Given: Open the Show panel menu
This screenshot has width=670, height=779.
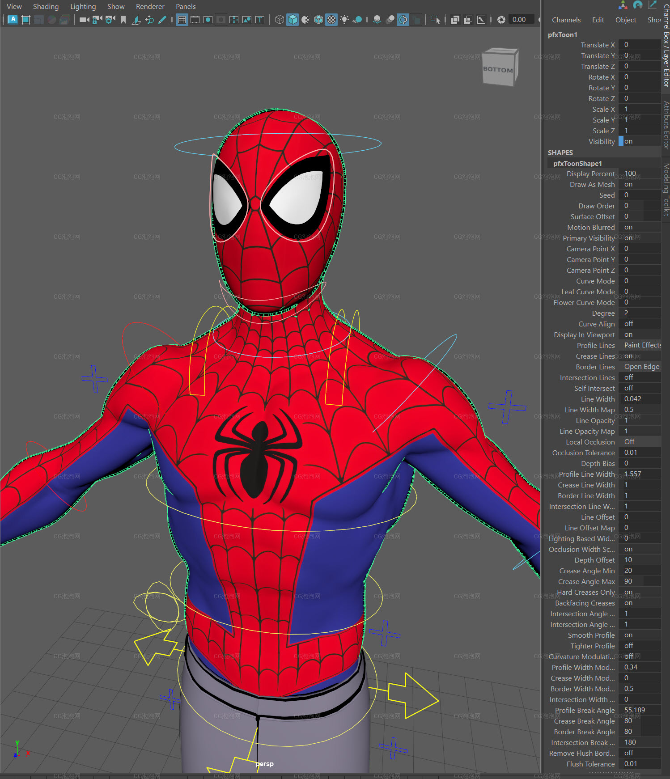Looking at the screenshot, I should 116,6.
